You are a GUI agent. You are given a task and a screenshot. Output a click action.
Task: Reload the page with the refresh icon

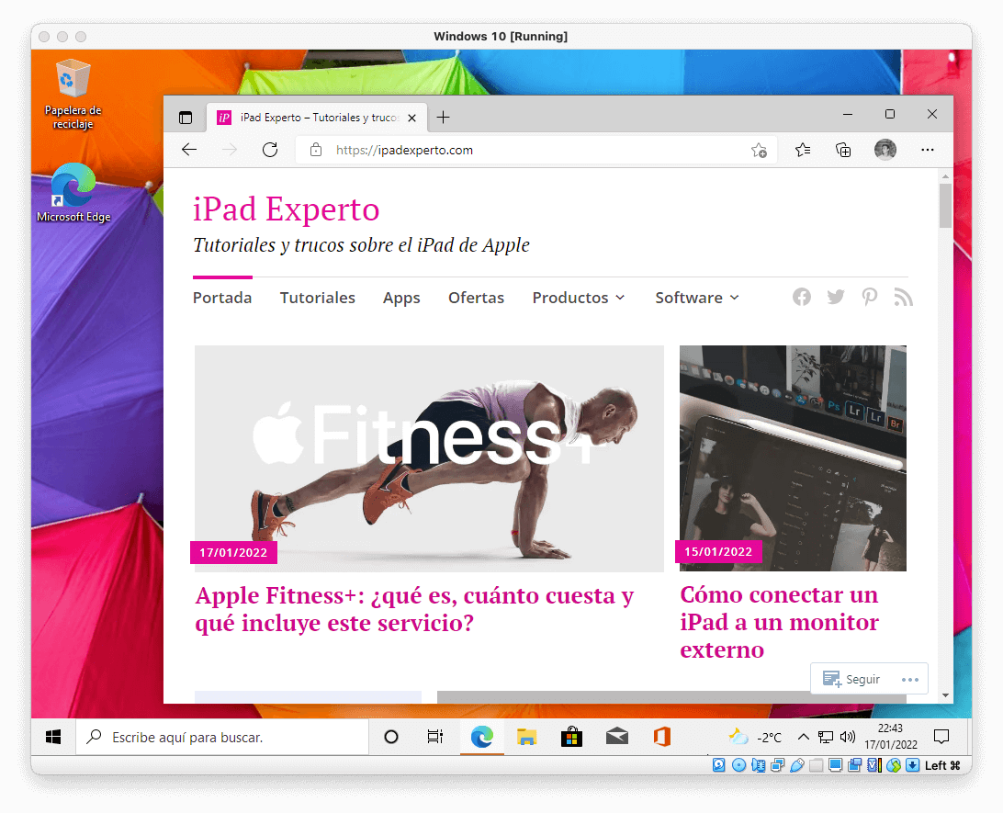pos(269,150)
